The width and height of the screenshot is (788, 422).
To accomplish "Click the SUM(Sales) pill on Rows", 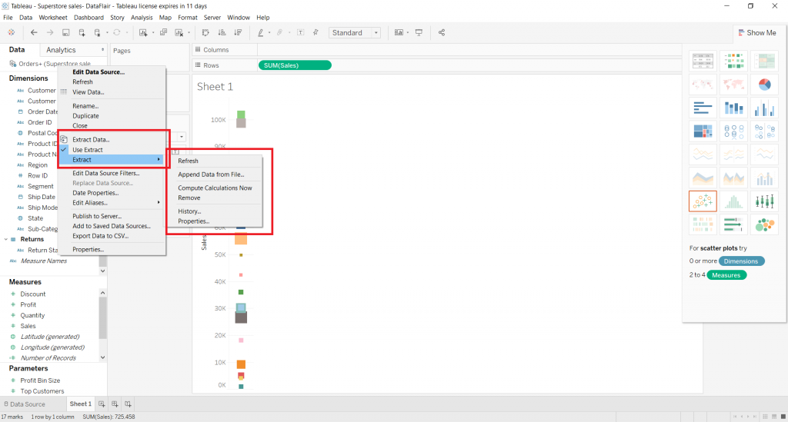I will pyautogui.click(x=295, y=65).
